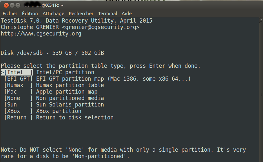The image size is (263, 162).
Task: Open the Aide menu
Action: coord(126,14)
